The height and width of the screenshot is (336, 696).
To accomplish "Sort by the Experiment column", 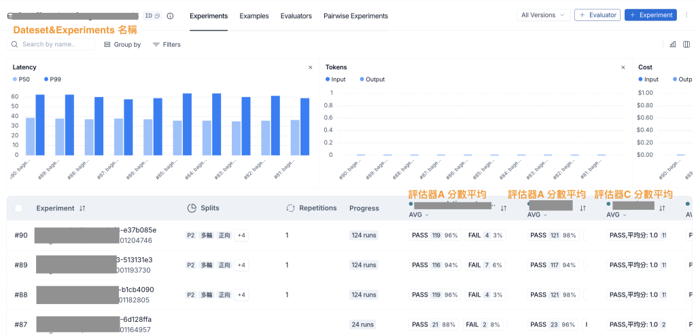I will pos(82,208).
